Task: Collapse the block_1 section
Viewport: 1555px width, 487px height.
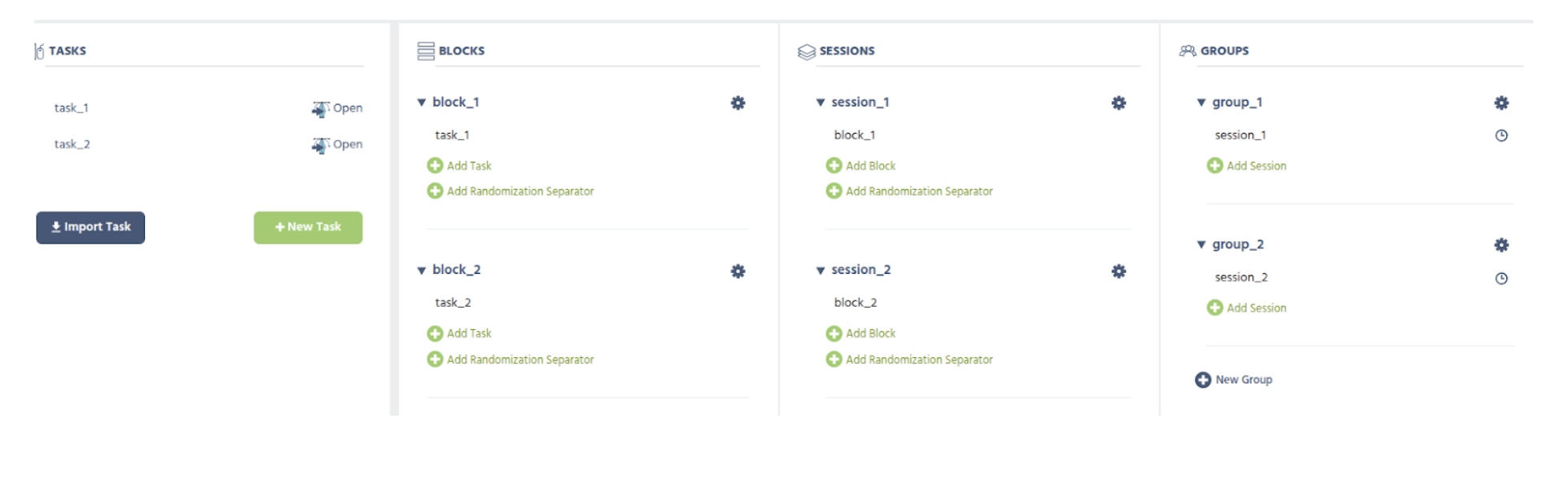Action: (422, 103)
